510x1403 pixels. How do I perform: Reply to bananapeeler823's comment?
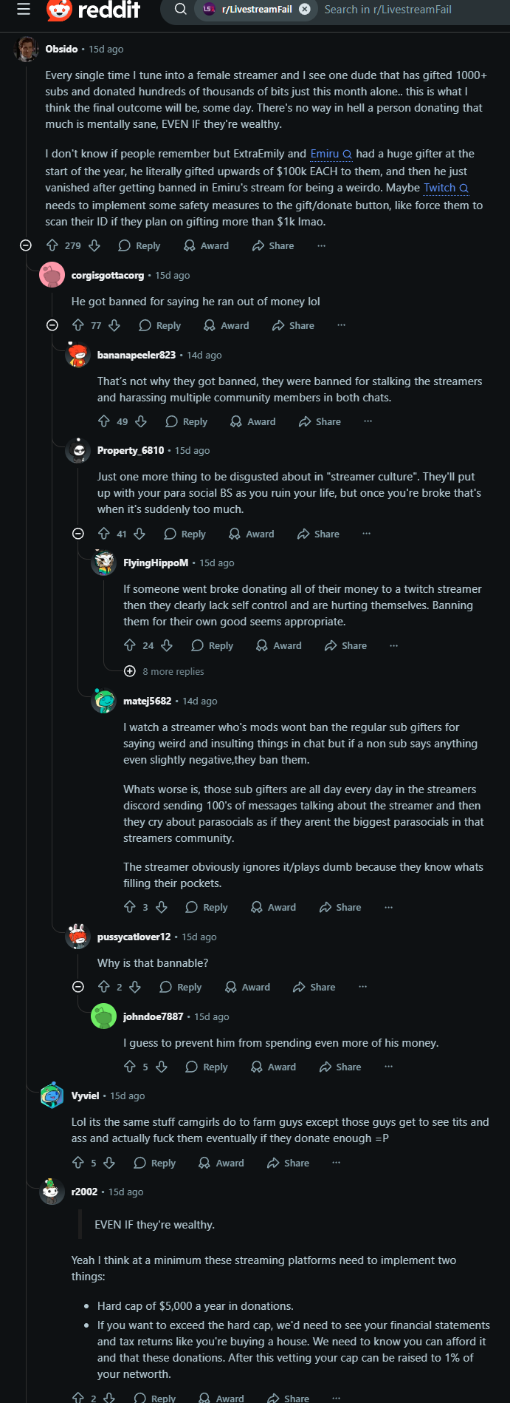186,421
